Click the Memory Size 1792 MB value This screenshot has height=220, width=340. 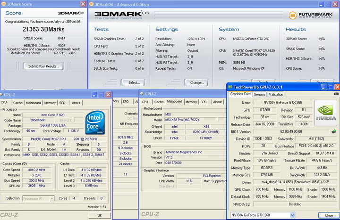coord(266,175)
